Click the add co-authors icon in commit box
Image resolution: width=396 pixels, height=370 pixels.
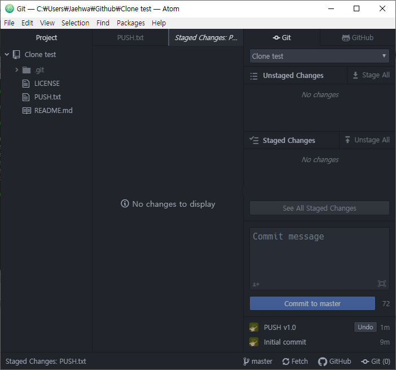pos(256,284)
